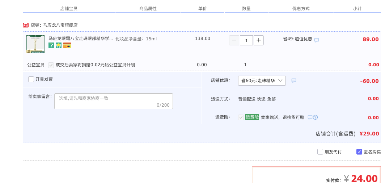This screenshot has height=183, width=381.
Task: Click the 化妆品净含量: 15ml attribute text
Action: pyautogui.click(x=136, y=39)
